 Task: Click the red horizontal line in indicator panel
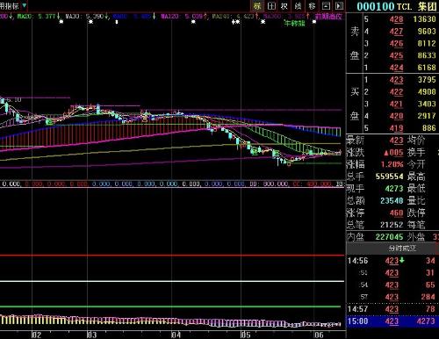pos(172,256)
